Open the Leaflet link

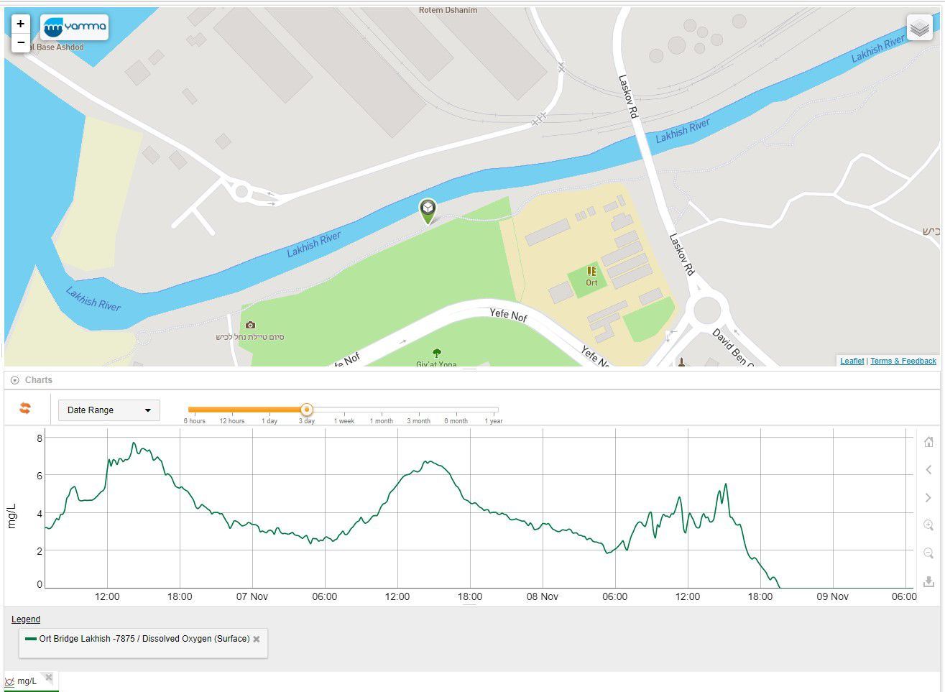point(852,361)
